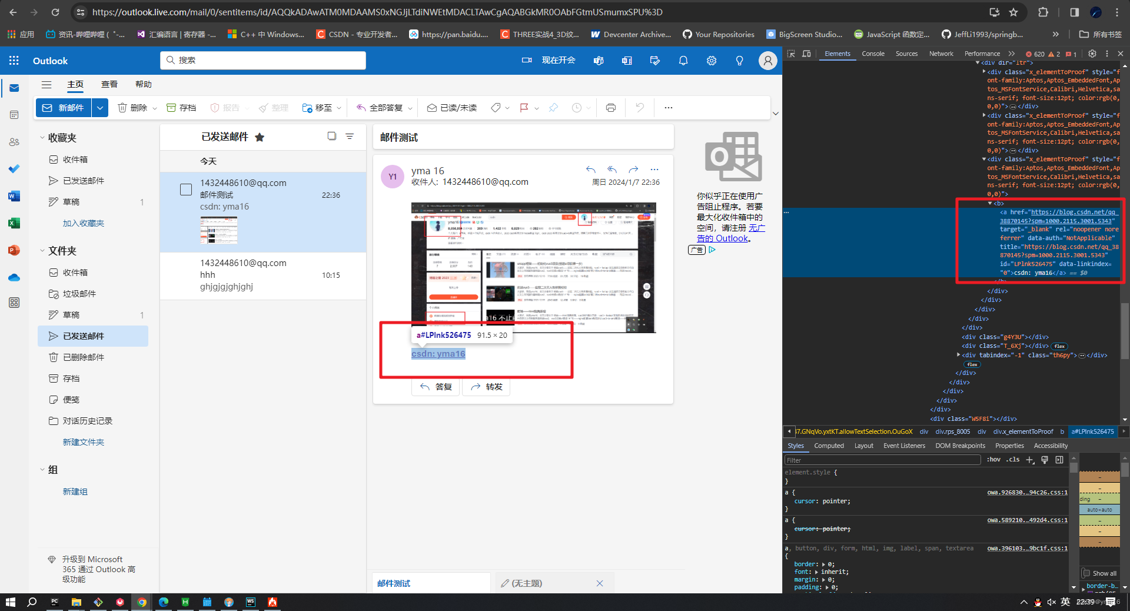Click the 答复 button below message

click(x=436, y=387)
